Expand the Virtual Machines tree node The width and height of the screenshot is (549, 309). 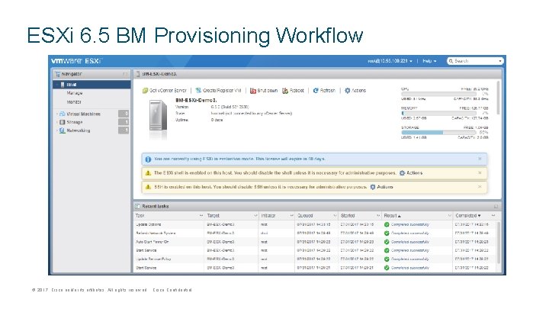56,114
